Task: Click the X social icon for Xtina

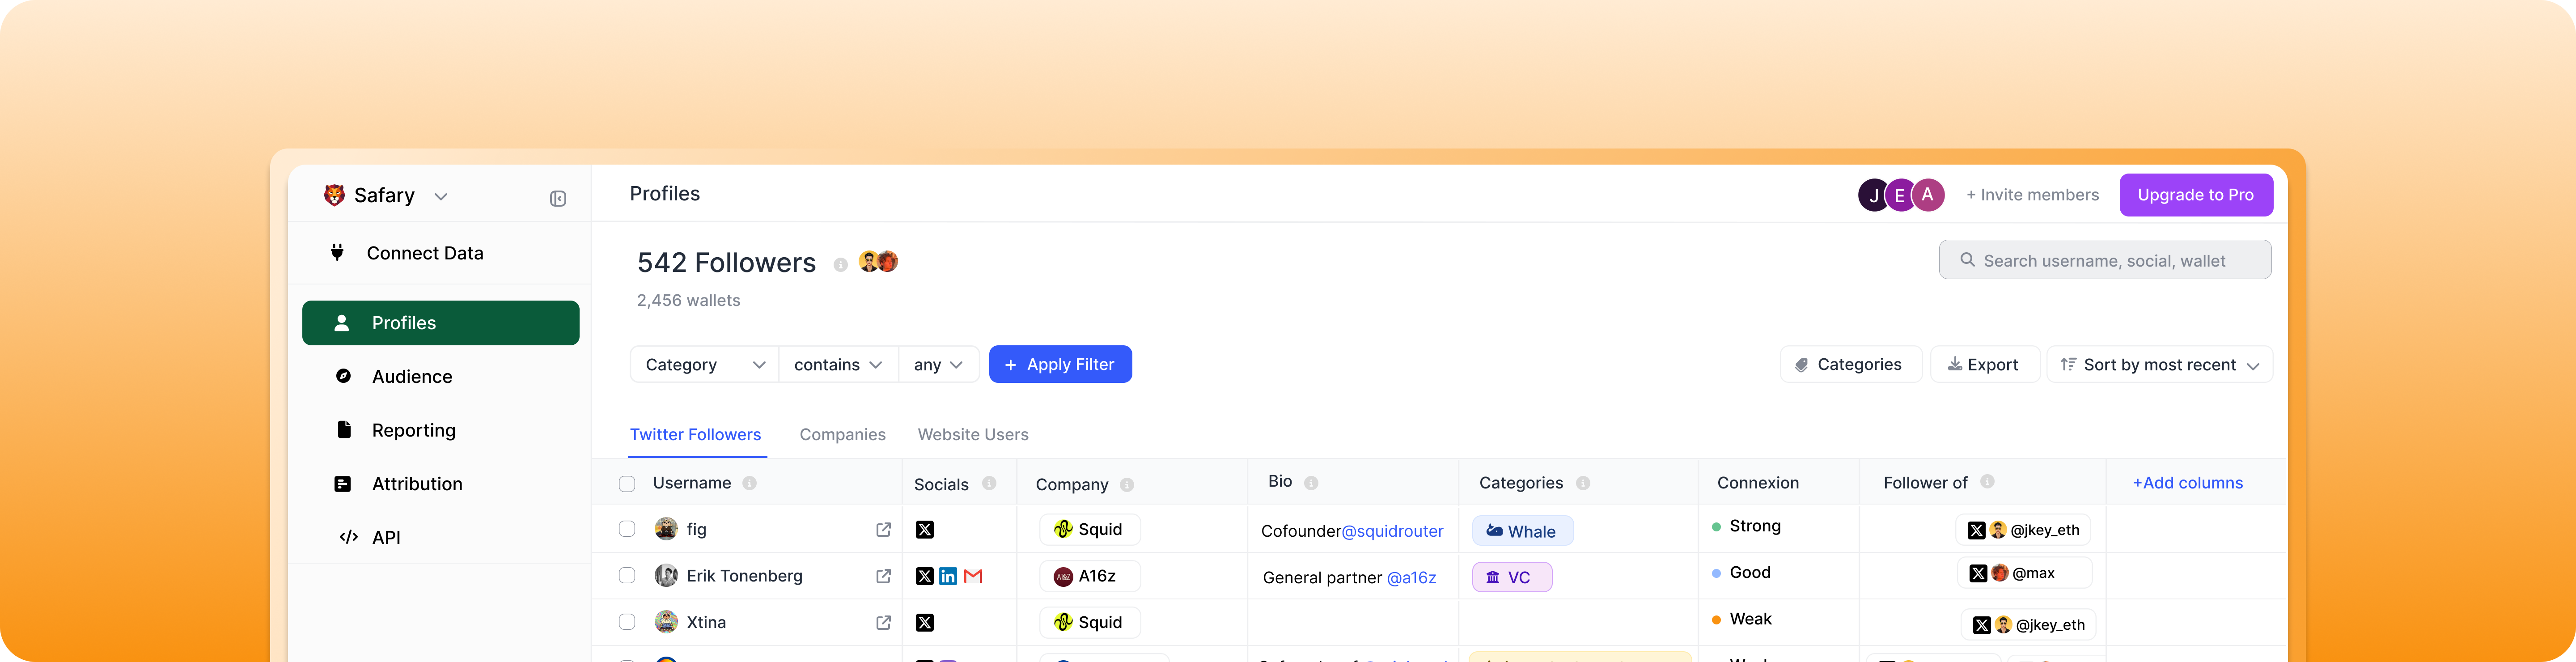Action: 925,622
